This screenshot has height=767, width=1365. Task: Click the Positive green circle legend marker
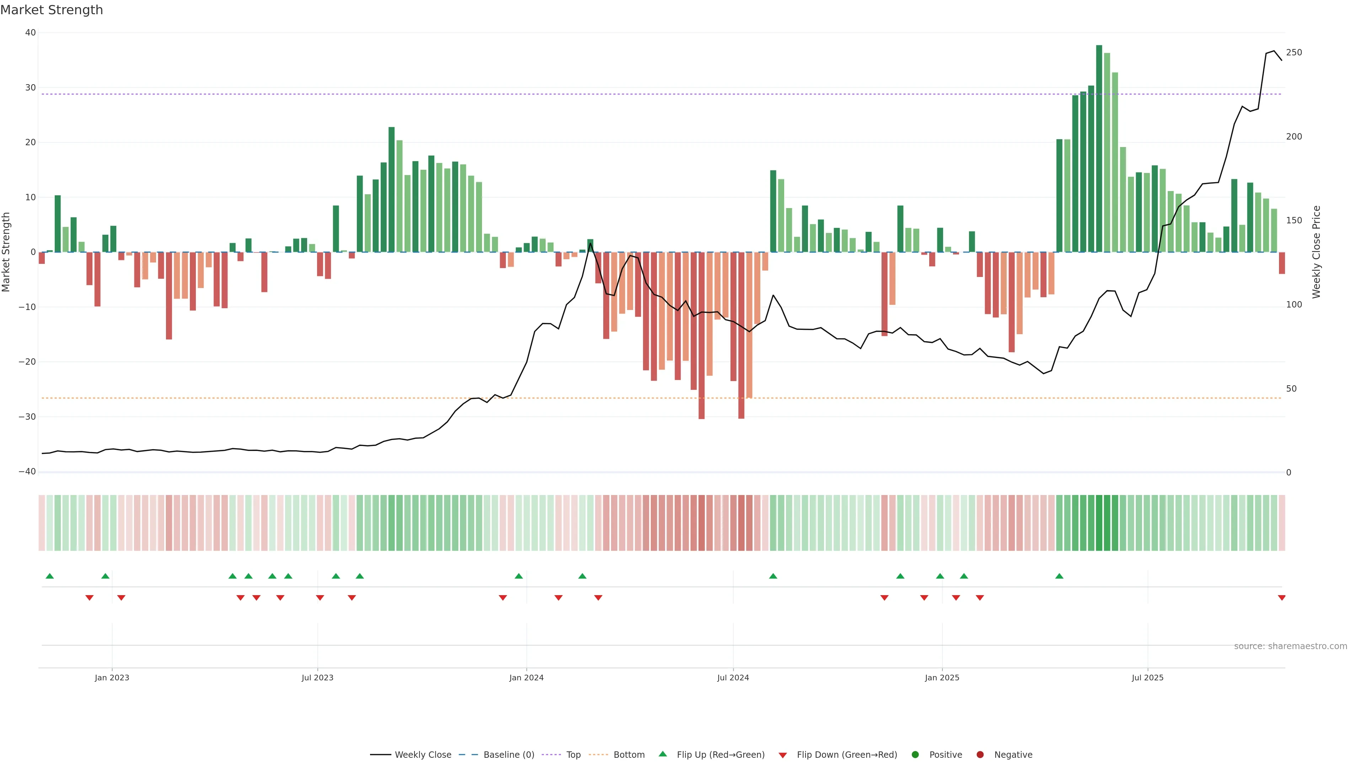pyautogui.click(x=915, y=754)
